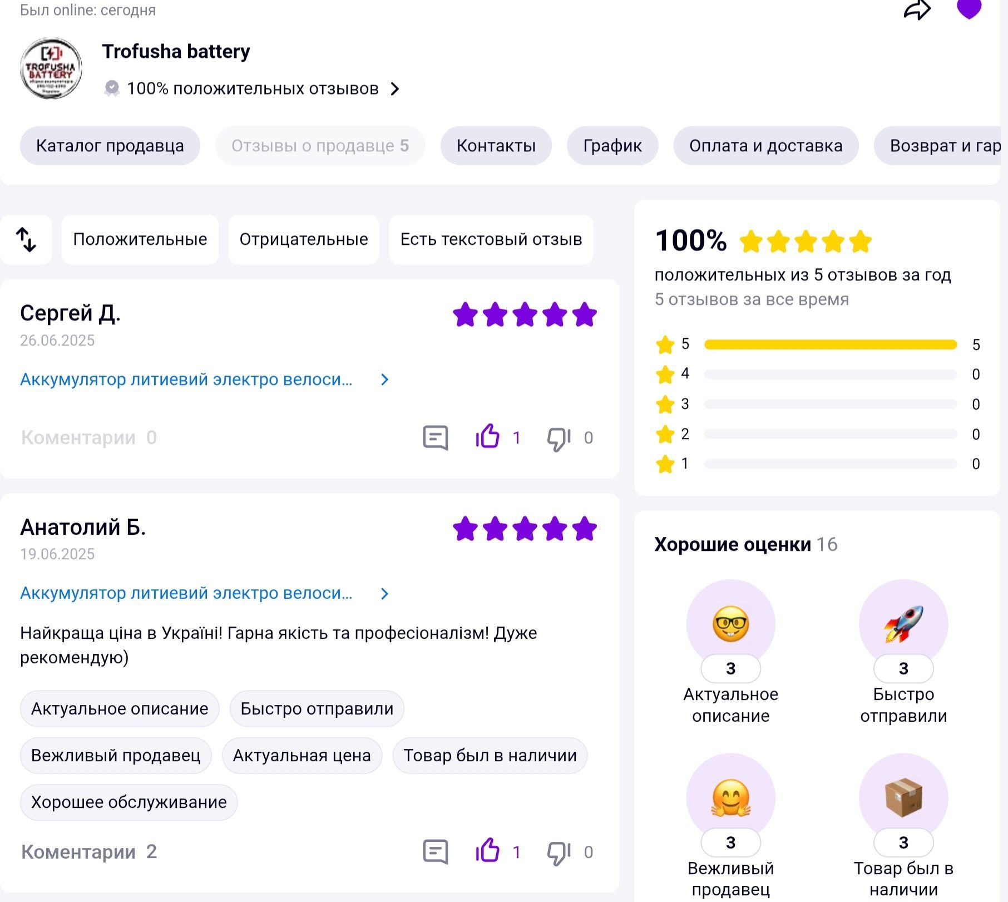The height and width of the screenshot is (902, 1008).
Task: Click the share arrow icon
Action: click(917, 9)
